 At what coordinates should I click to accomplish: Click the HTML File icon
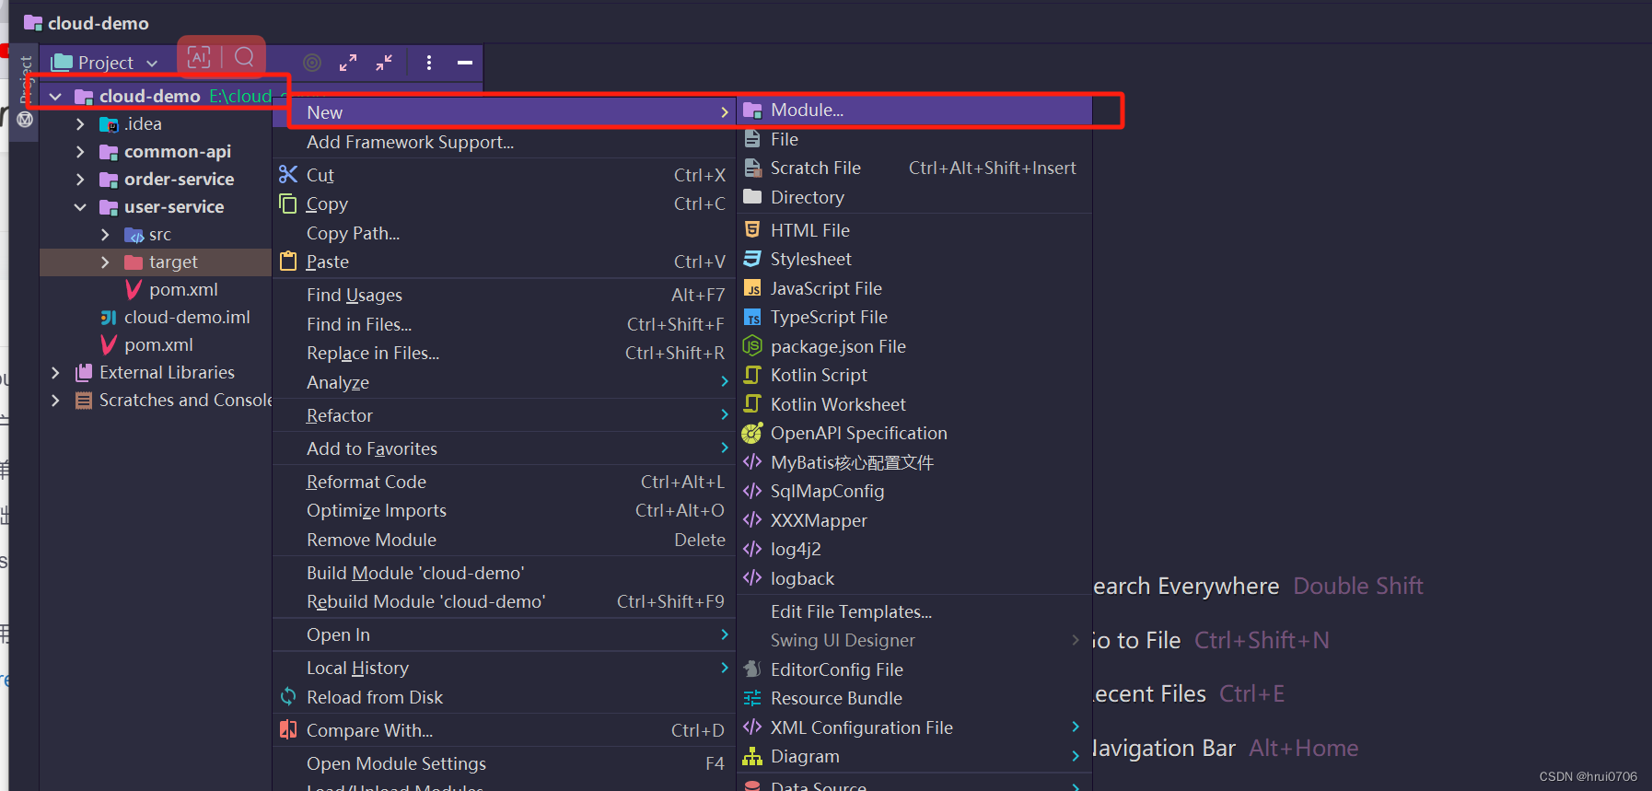752,229
